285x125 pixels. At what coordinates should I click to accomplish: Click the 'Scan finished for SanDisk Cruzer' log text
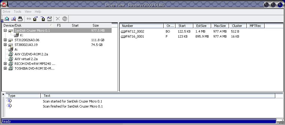(x=73, y=106)
